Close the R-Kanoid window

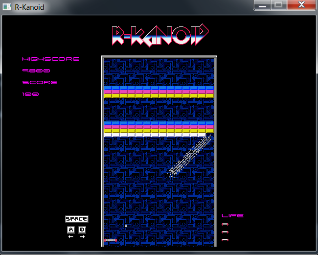(300, 5)
